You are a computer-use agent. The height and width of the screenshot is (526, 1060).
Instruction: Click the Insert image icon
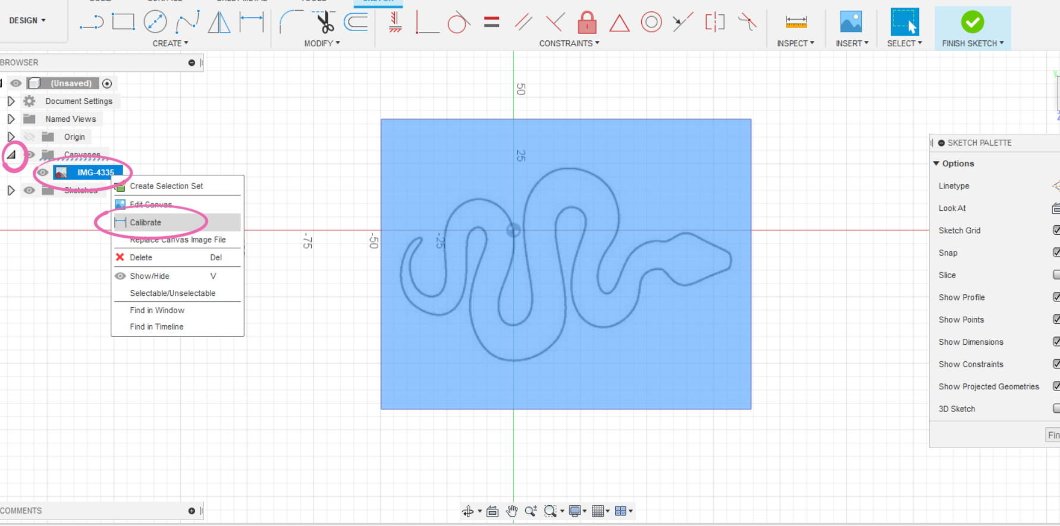(x=851, y=22)
